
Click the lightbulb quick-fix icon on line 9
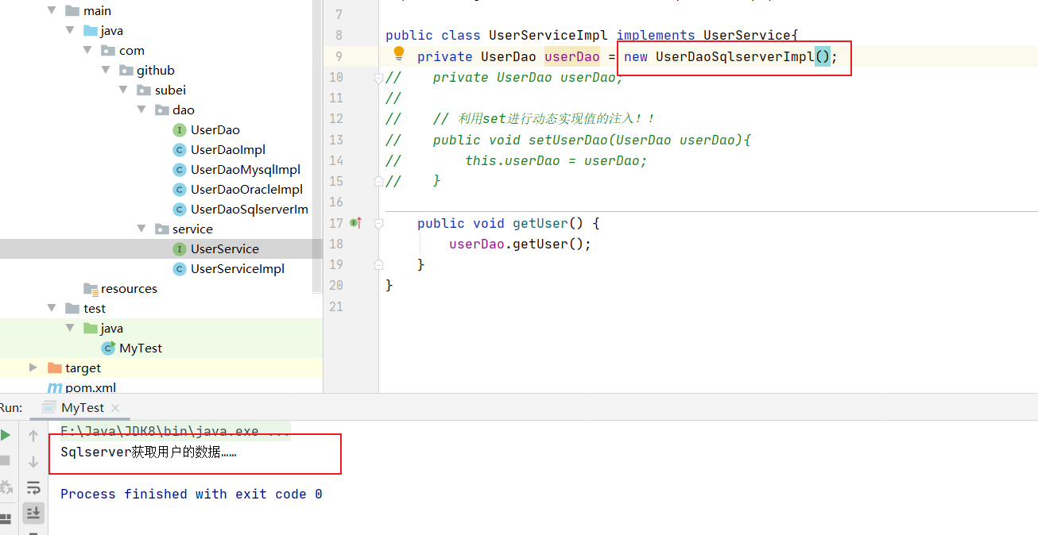(399, 54)
